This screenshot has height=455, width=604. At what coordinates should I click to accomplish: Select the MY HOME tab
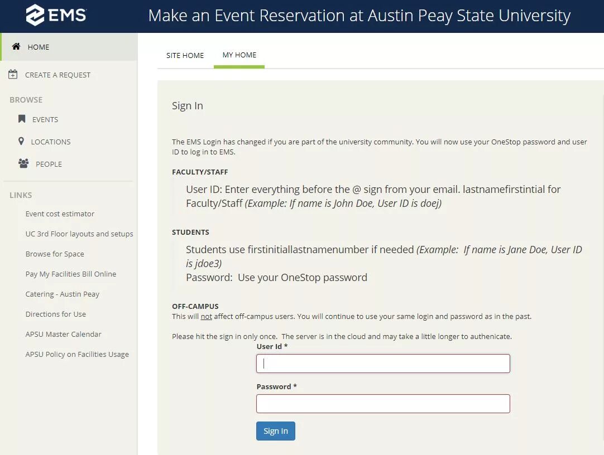pos(239,55)
